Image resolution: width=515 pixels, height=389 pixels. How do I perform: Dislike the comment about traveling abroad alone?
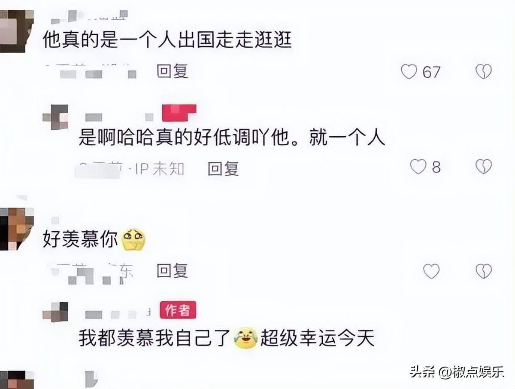[x=483, y=72]
